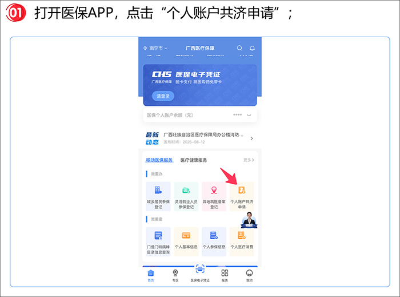Go to 我的 profile in bottom navigation
Image resolution: width=400 pixels, height=297 pixels.
(249, 275)
